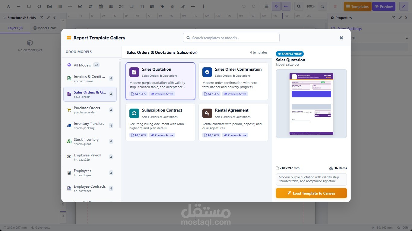Select Employee Contracts hr.contract model
The image size is (412, 231).
[x=90, y=188]
